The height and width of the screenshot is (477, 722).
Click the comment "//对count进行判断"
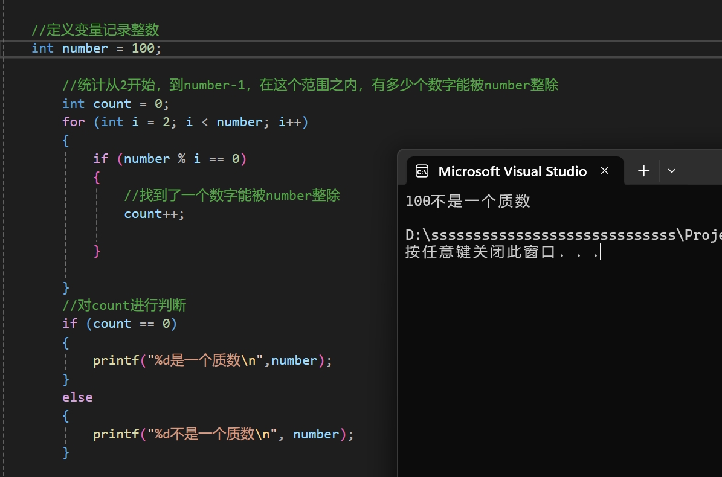pyautogui.click(x=124, y=306)
